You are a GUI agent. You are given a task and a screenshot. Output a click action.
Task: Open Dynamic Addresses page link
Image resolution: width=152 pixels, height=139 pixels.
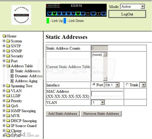(x=29, y=76)
